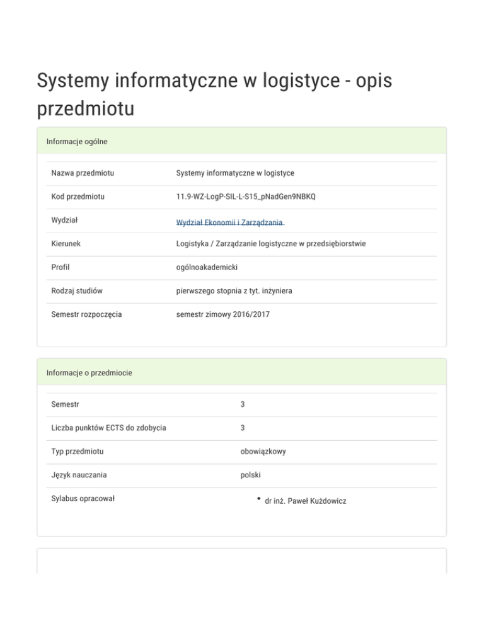Click the Kierunek row label
Viewport: 484px width, 626px height.
66,244
